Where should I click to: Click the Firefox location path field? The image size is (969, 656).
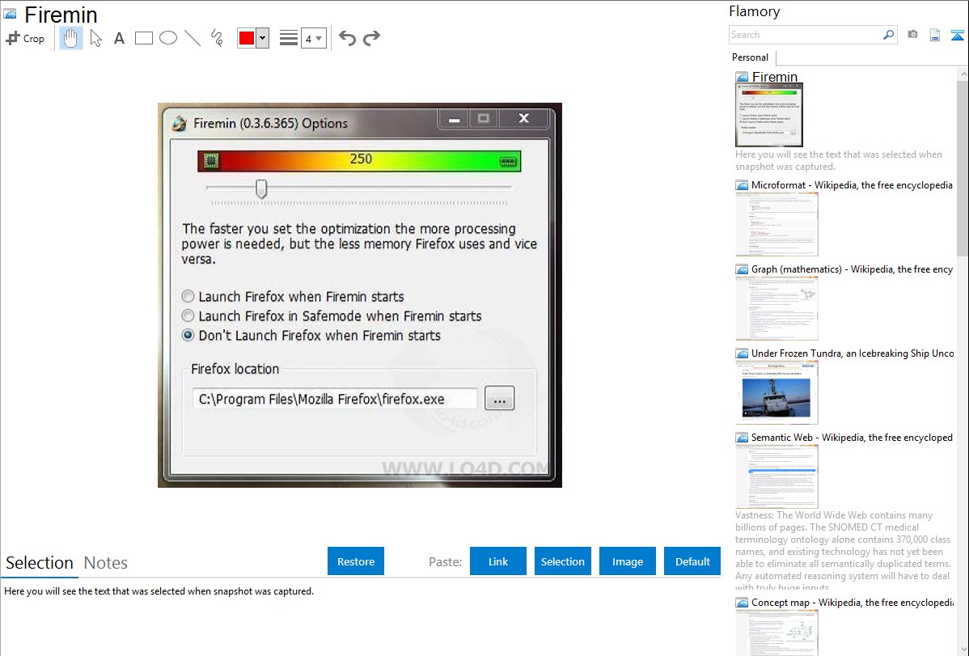click(334, 400)
